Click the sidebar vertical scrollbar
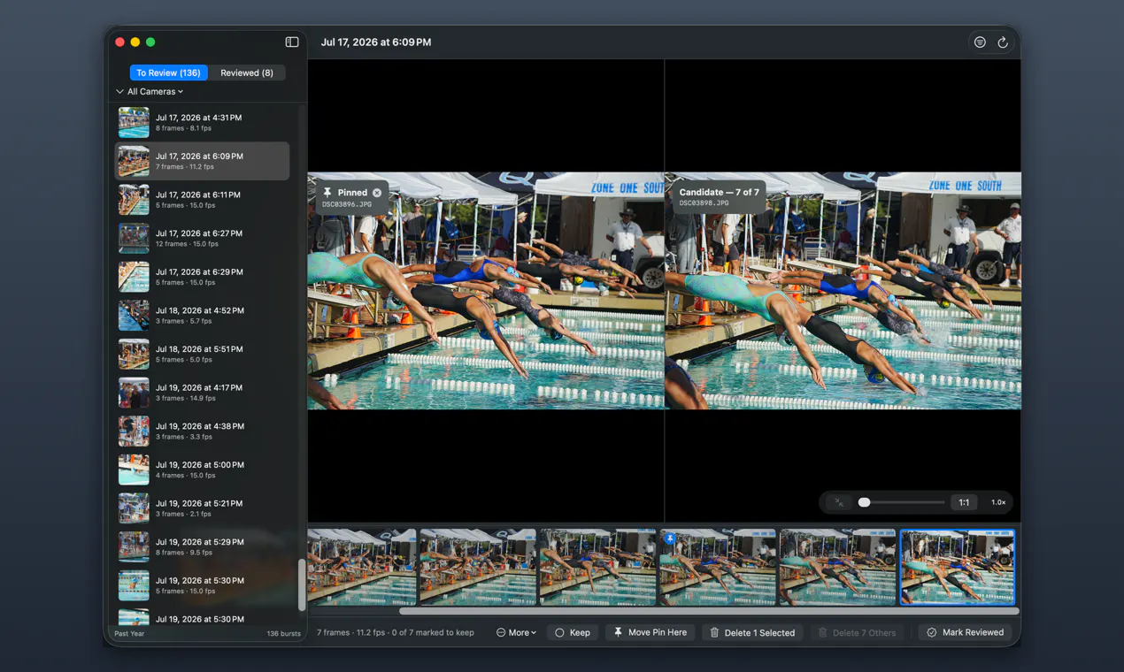1124x672 pixels. 302,584
